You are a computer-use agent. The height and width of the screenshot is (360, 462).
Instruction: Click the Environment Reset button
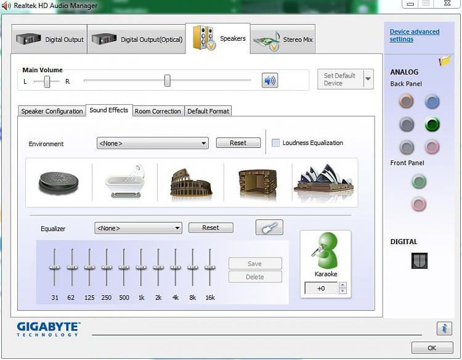[x=238, y=142]
